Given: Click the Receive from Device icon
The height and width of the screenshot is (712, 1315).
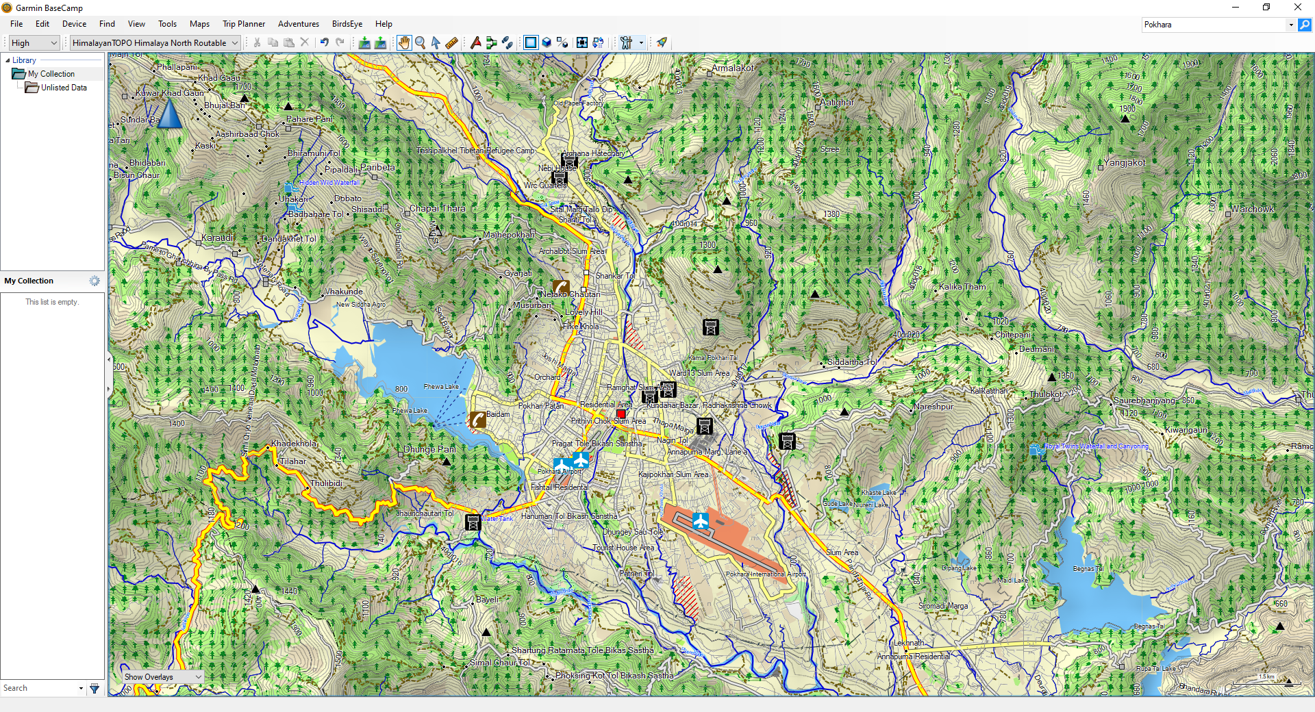Looking at the screenshot, I should click(x=380, y=42).
